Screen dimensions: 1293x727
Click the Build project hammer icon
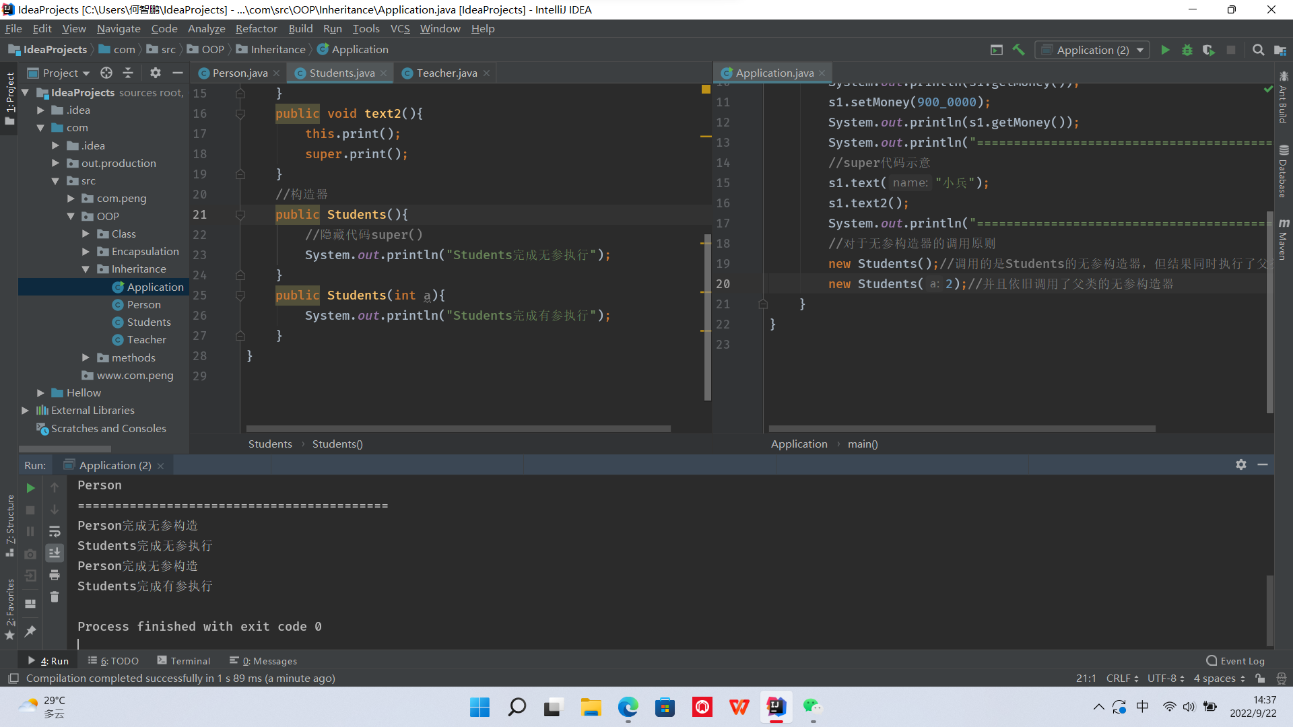(x=1018, y=50)
